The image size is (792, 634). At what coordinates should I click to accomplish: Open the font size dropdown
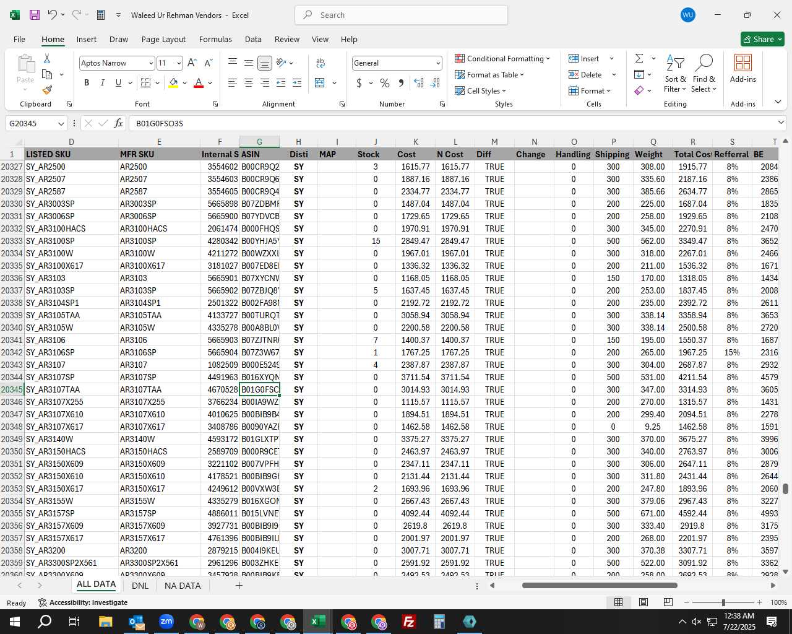tap(179, 63)
